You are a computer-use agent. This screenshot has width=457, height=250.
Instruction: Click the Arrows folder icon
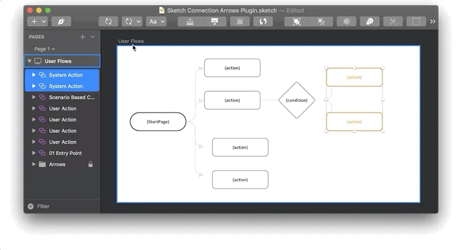coord(42,164)
